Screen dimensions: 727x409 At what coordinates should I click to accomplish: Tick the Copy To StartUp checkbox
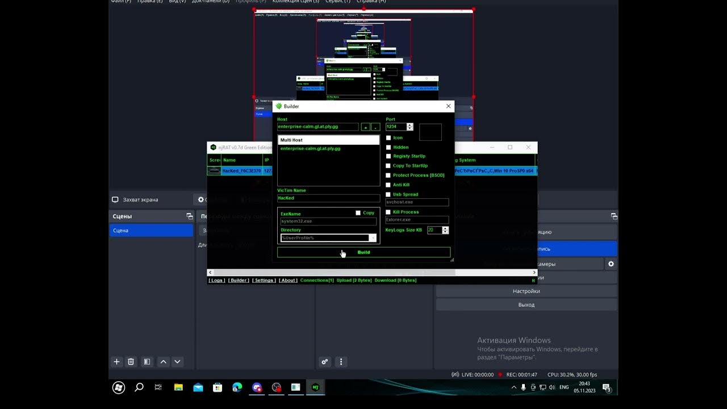(x=388, y=166)
